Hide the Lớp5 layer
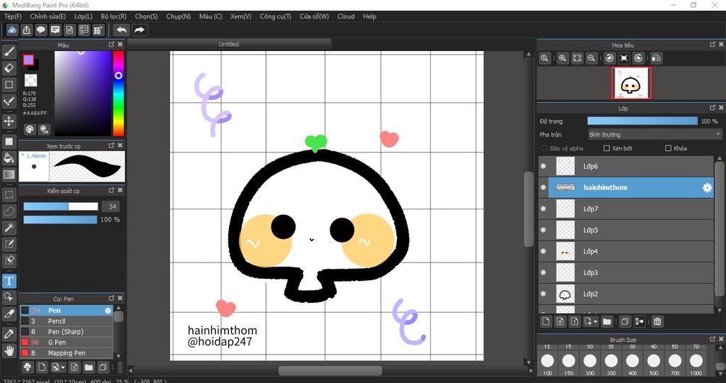 pyautogui.click(x=544, y=231)
